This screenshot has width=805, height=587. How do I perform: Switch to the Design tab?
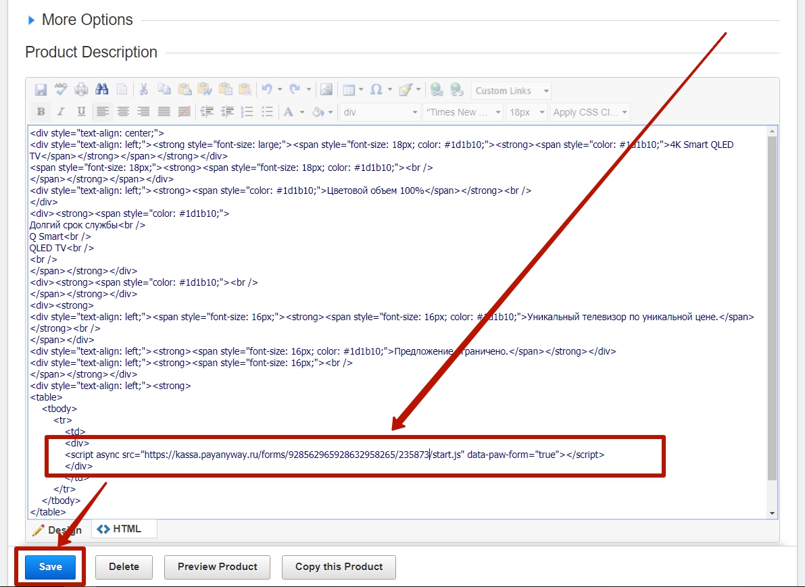(x=57, y=530)
